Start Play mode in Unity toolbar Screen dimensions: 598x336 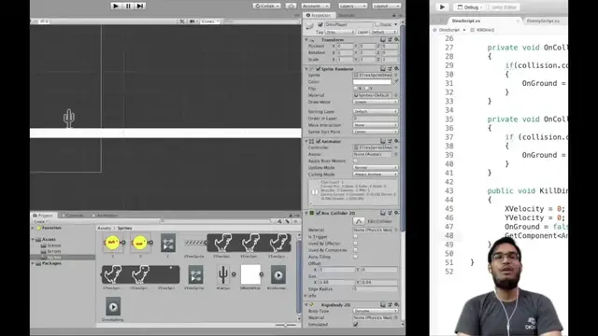116,6
